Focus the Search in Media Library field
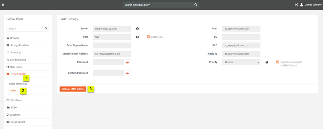The image size is (323, 129). pyautogui.click(x=158, y=5)
